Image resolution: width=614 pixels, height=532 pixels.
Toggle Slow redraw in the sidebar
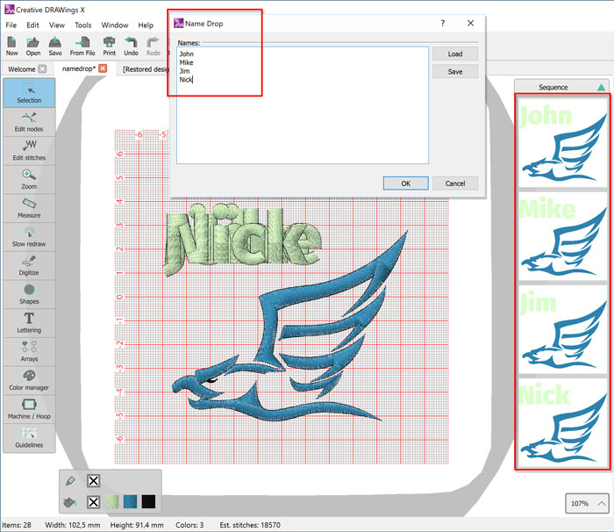(x=29, y=236)
